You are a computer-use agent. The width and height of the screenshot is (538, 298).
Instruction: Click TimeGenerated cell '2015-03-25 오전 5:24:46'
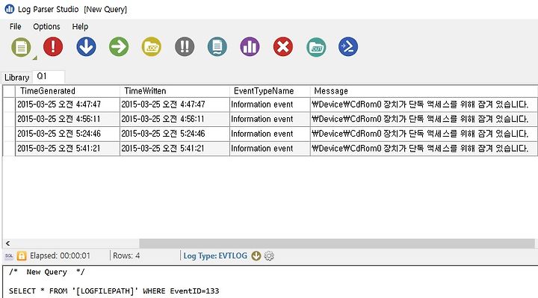pyautogui.click(x=67, y=134)
